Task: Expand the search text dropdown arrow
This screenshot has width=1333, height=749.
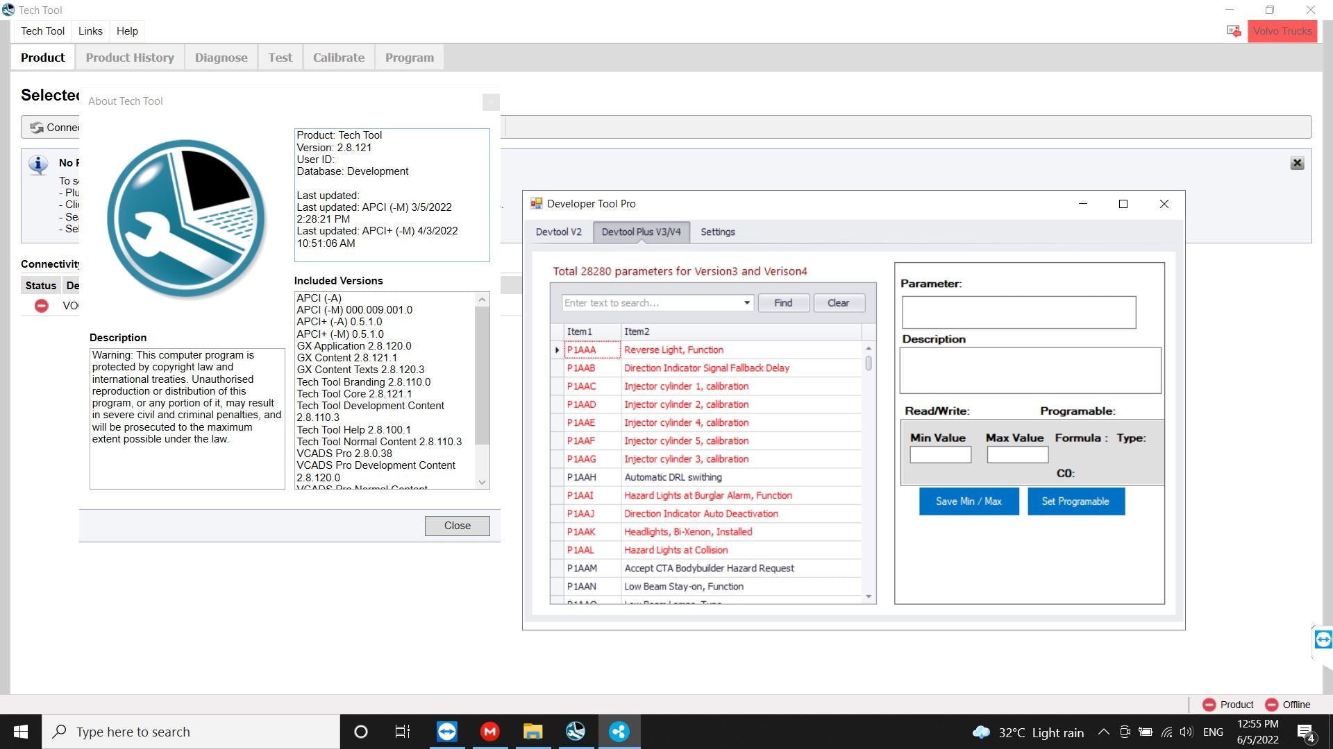Action: [747, 303]
